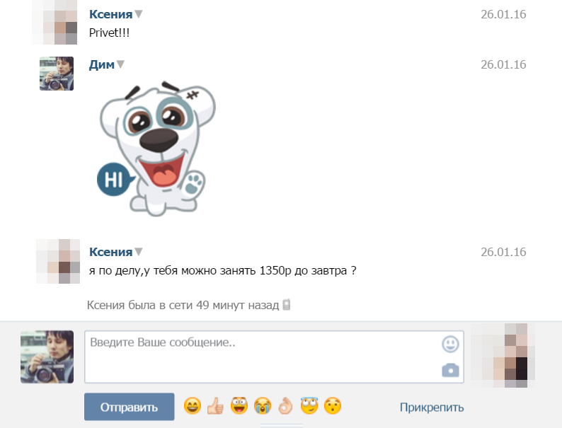The width and height of the screenshot is (562, 428).
Task: Click the camera photo attach icon
Action: [x=450, y=369]
